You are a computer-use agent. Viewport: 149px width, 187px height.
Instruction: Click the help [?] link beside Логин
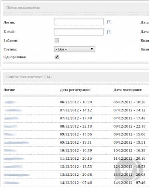pos(109,22)
